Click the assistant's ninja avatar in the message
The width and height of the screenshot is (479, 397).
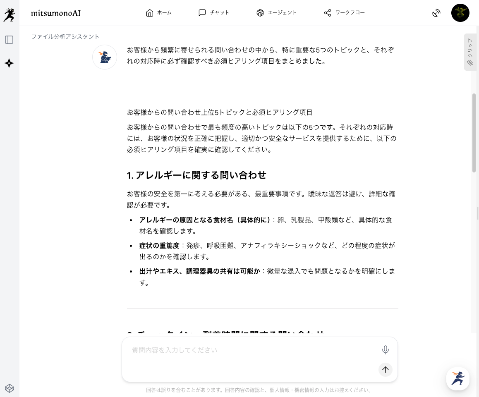pos(105,57)
